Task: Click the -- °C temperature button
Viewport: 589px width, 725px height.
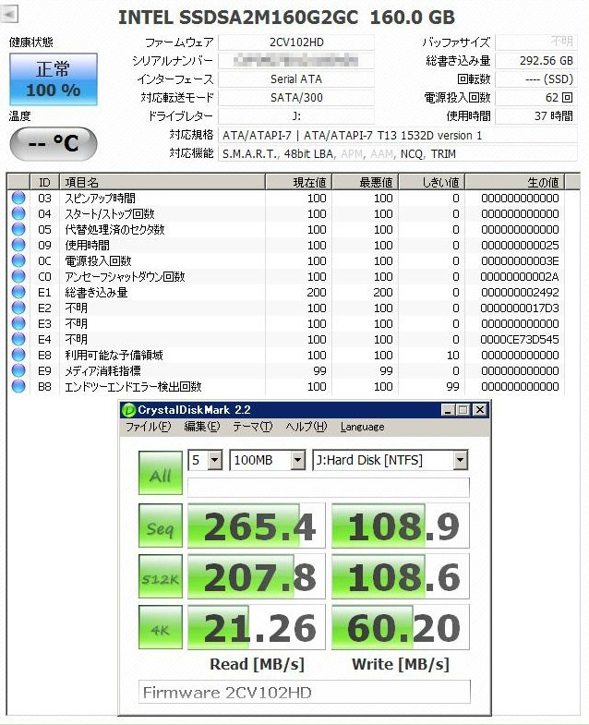Action: (54, 143)
